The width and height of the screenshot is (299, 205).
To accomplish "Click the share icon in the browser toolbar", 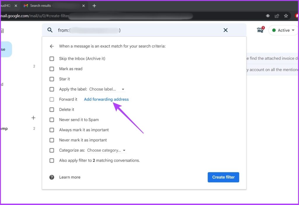I will (x=277, y=16).
